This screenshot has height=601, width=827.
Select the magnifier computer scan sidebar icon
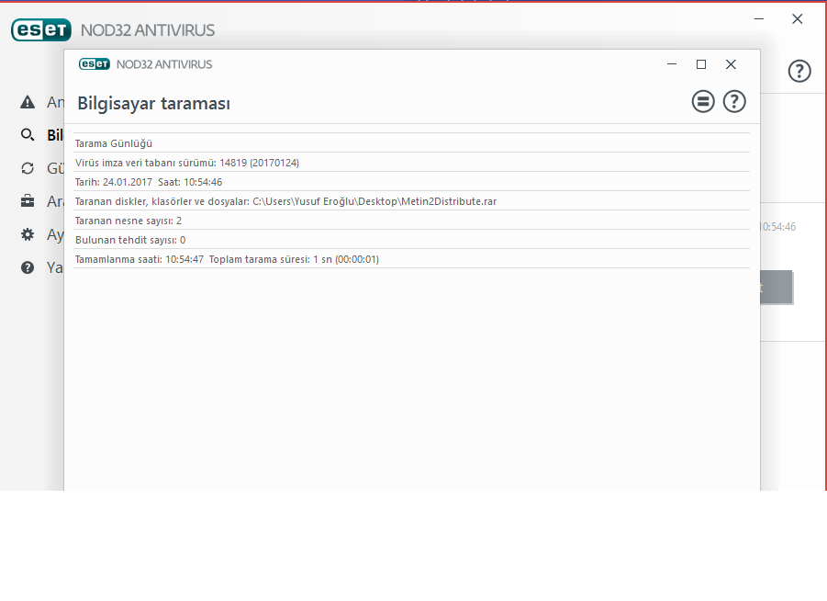(x=28, y=135)
